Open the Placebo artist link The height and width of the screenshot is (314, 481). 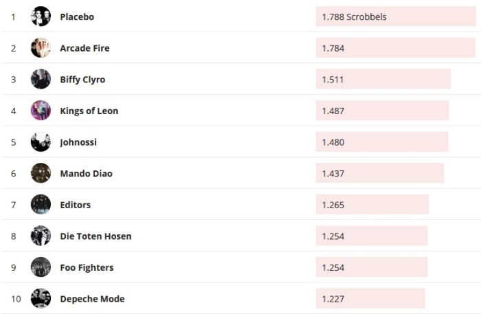[x=77, y=16]
